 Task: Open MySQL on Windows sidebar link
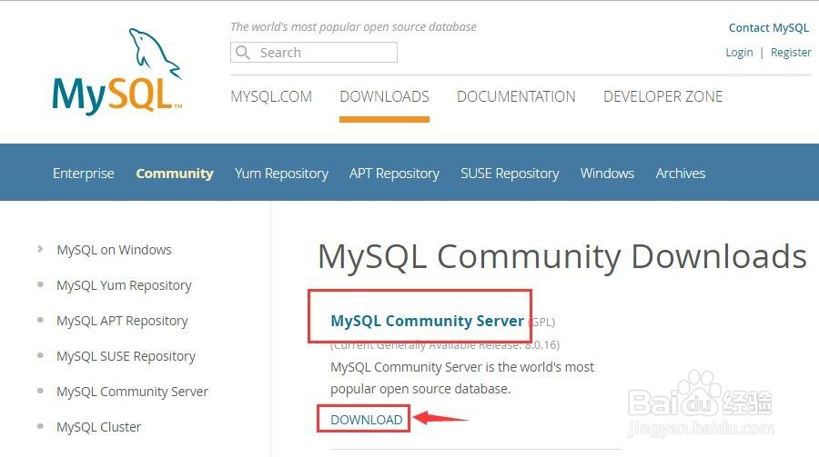[114, 250]
